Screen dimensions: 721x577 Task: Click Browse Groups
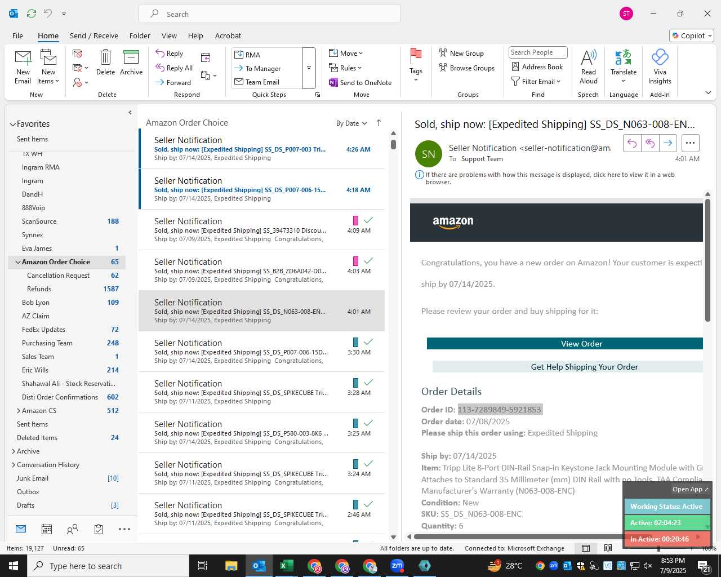point(466,68)
